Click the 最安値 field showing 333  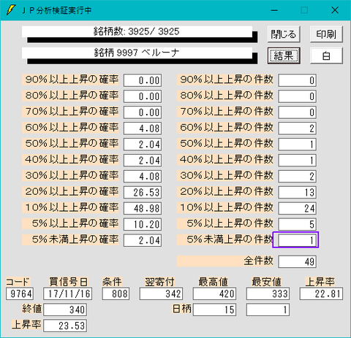[x=268, y=293]
